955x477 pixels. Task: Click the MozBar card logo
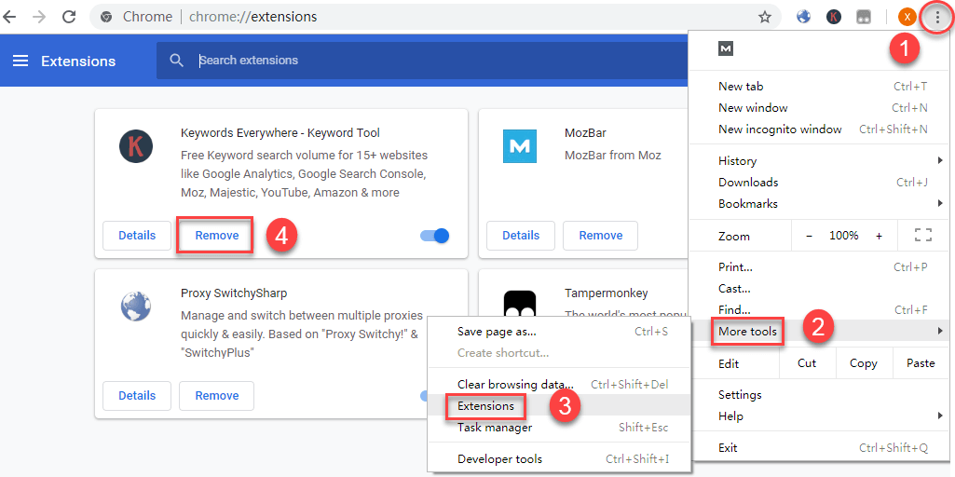tap(520, 146)
